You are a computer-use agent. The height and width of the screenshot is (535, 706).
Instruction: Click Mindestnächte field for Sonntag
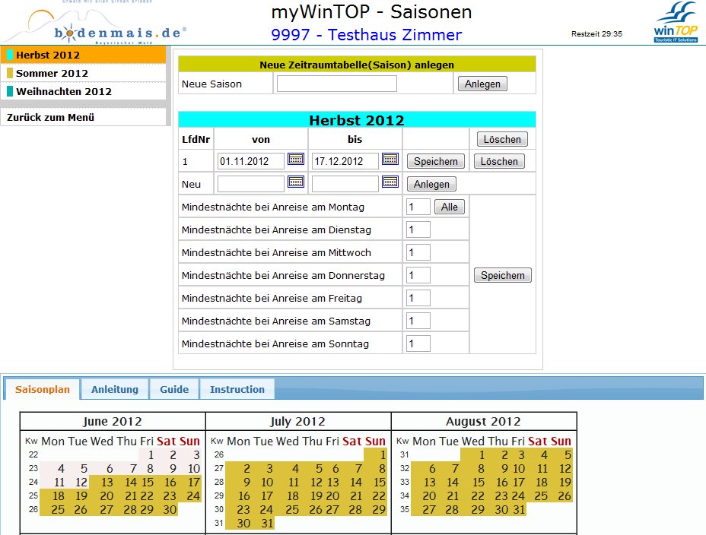[418, 343]
